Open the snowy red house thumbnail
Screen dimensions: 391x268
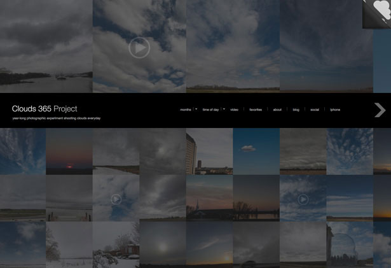click(x=116, y=245)
